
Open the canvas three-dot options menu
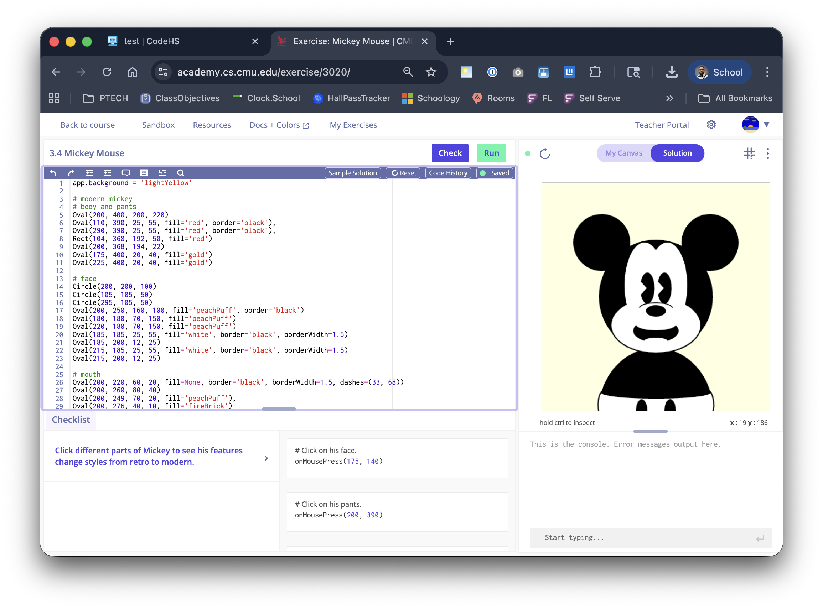tap(767, 153)
